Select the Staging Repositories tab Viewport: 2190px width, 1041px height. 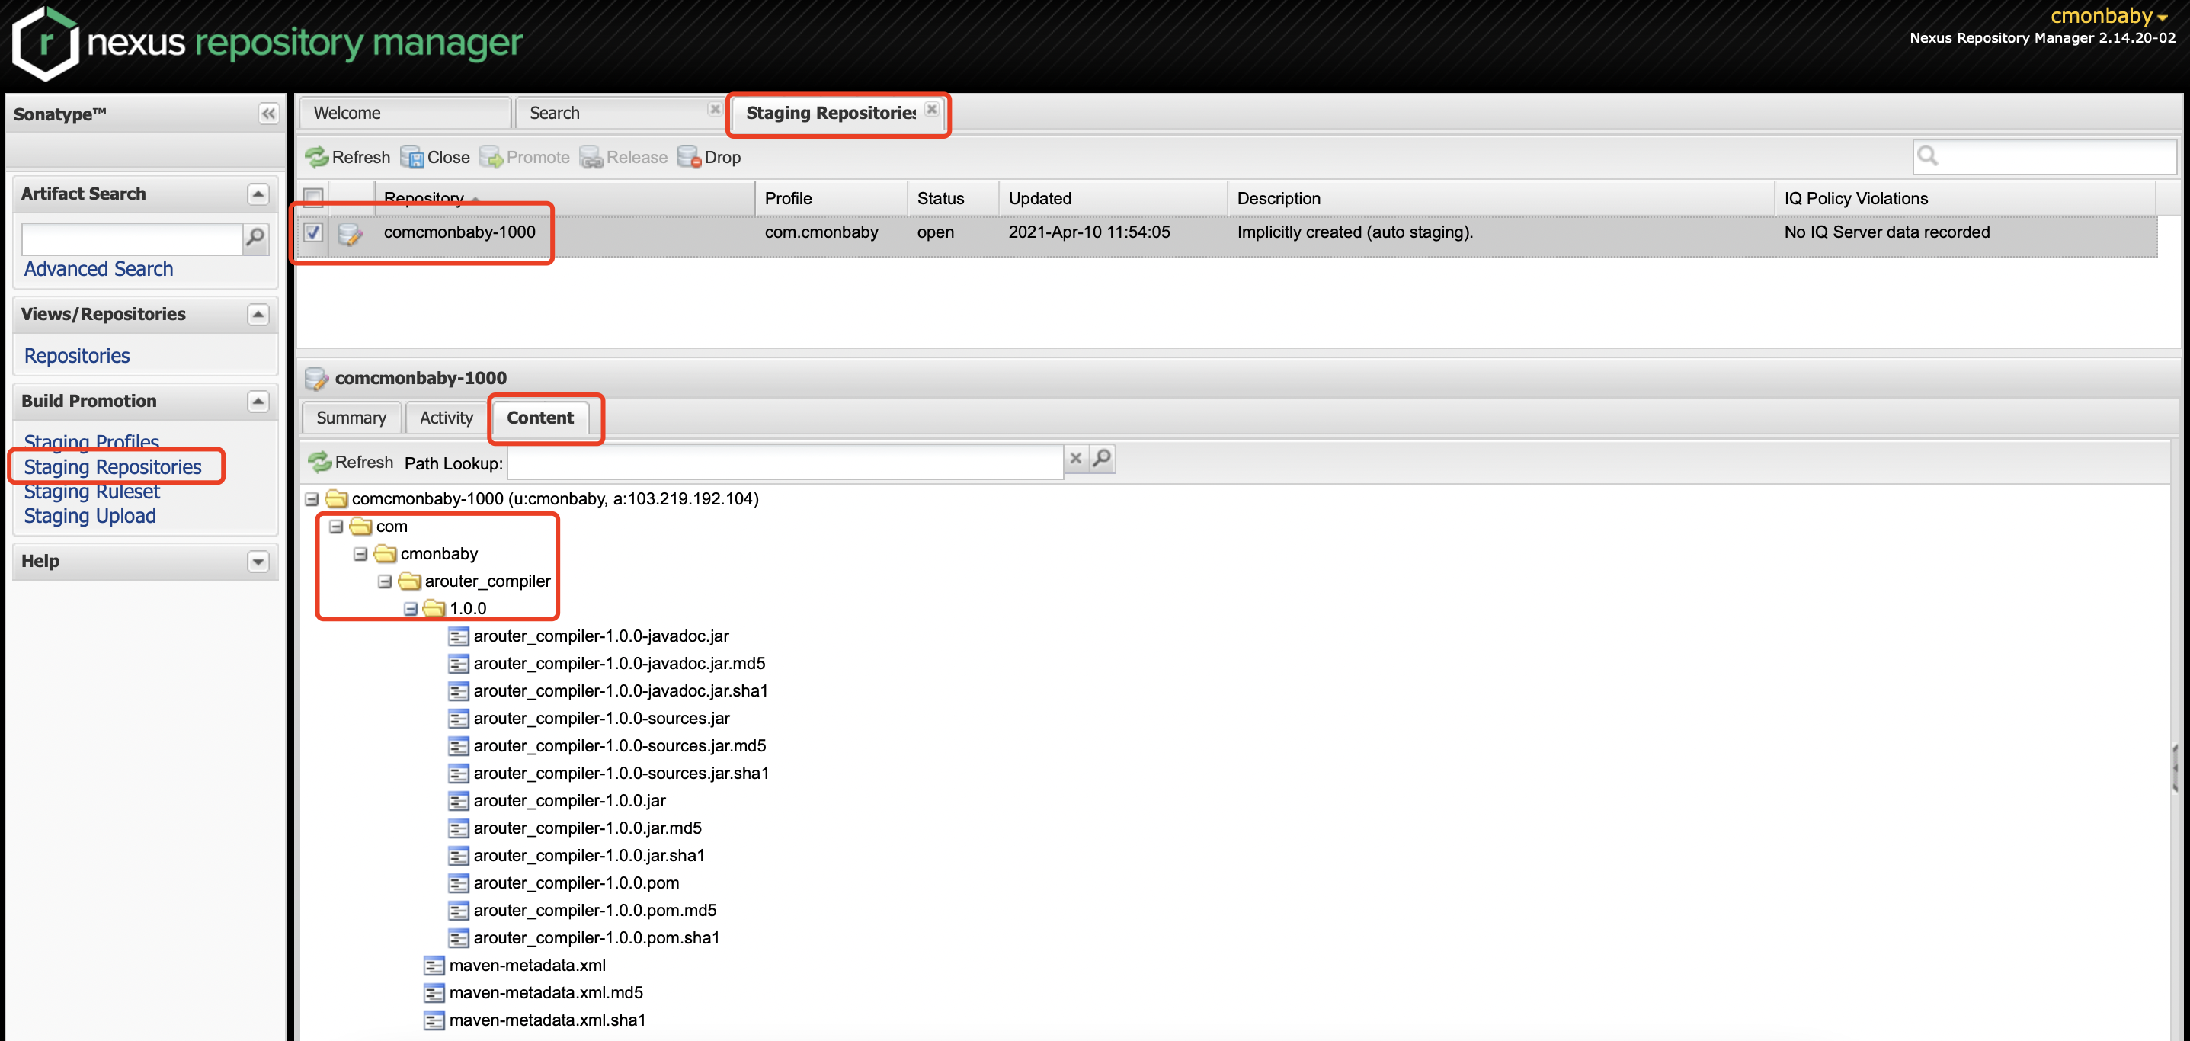point(837,113)
